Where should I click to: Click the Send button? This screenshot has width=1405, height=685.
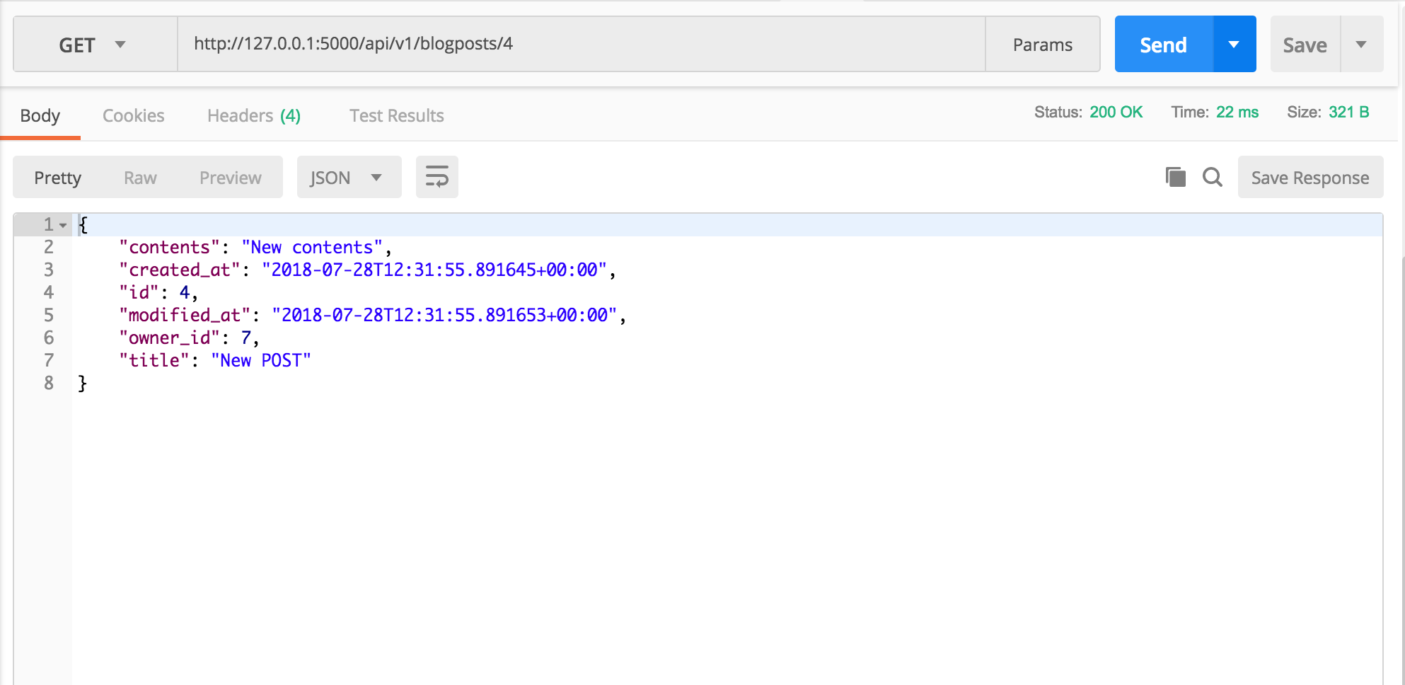pyautogui.click(x=1163, y=45)
